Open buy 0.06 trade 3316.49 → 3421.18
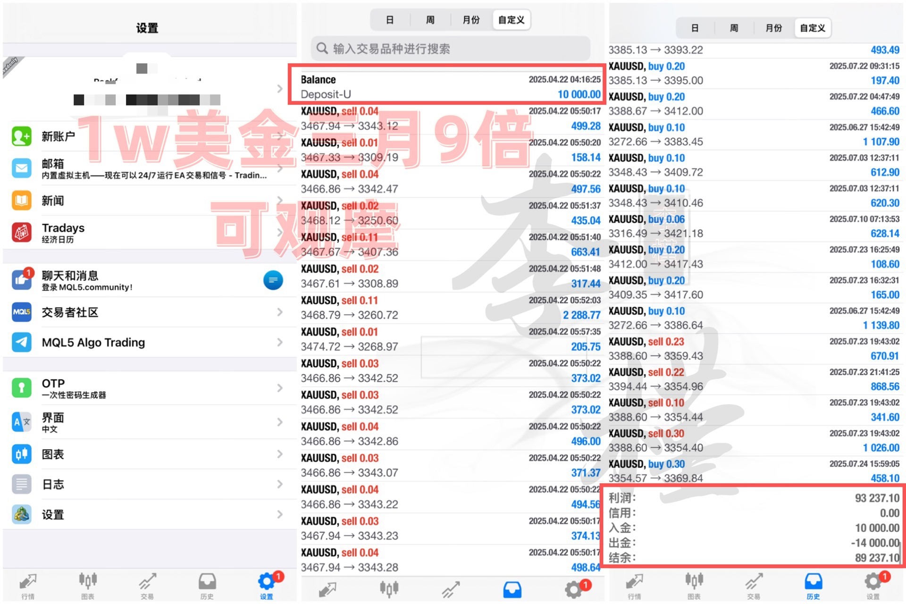The width and height of the screenshot is (906, 604). 754,226
